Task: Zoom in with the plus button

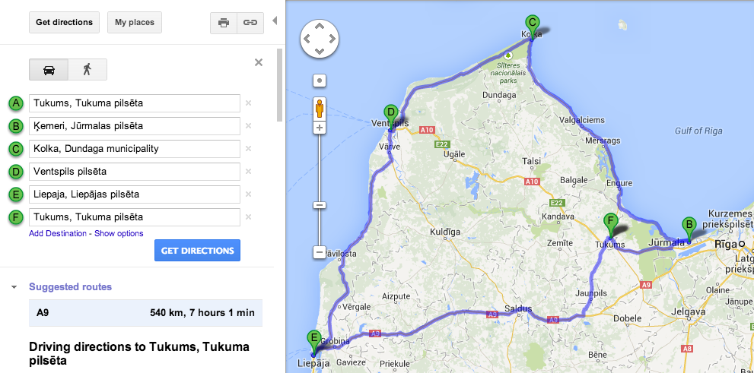Action: click(320, 128)
